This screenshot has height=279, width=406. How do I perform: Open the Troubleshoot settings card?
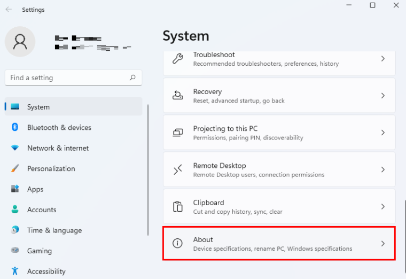(279, 63)
